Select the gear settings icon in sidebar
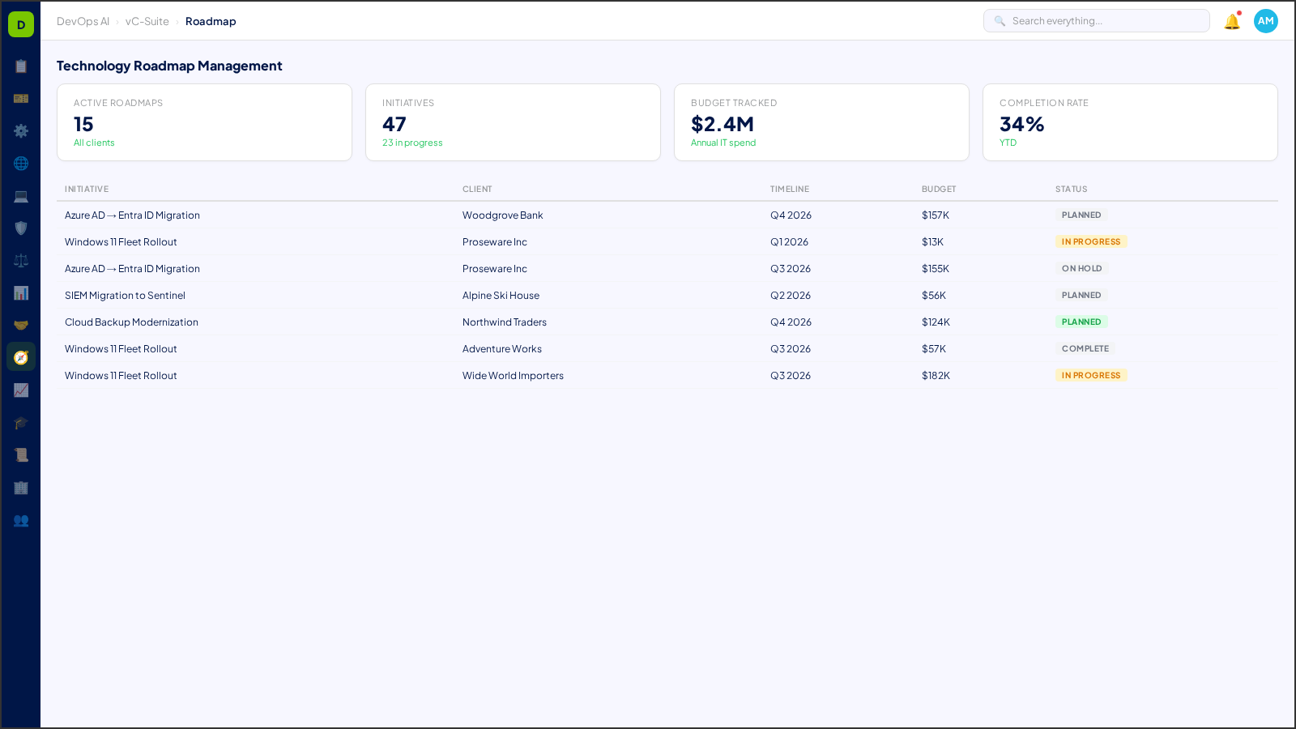Screen dimensions: 1296x729 tap(21, 131)
